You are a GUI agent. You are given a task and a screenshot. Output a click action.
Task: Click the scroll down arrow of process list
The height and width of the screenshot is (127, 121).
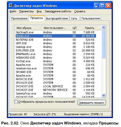click(x=104, y=95)
